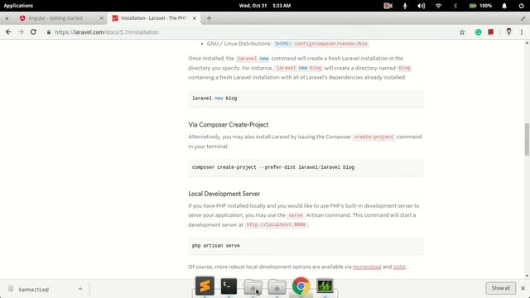530x298 pixels.
Task: Click the http://localhost:8000 inline code
Action: point(276,224)
